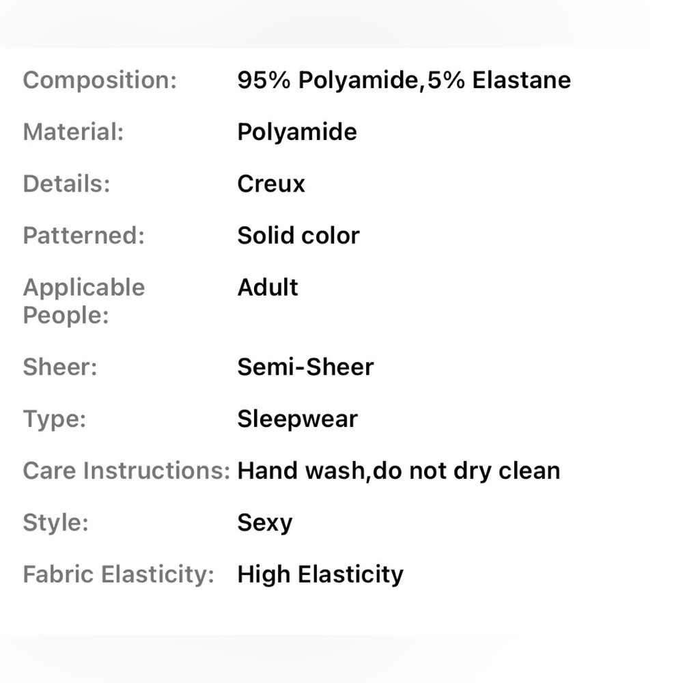Select the Hand wash,do not dry clean text
This screenshot has width=683, height=683.
point(399,471)
